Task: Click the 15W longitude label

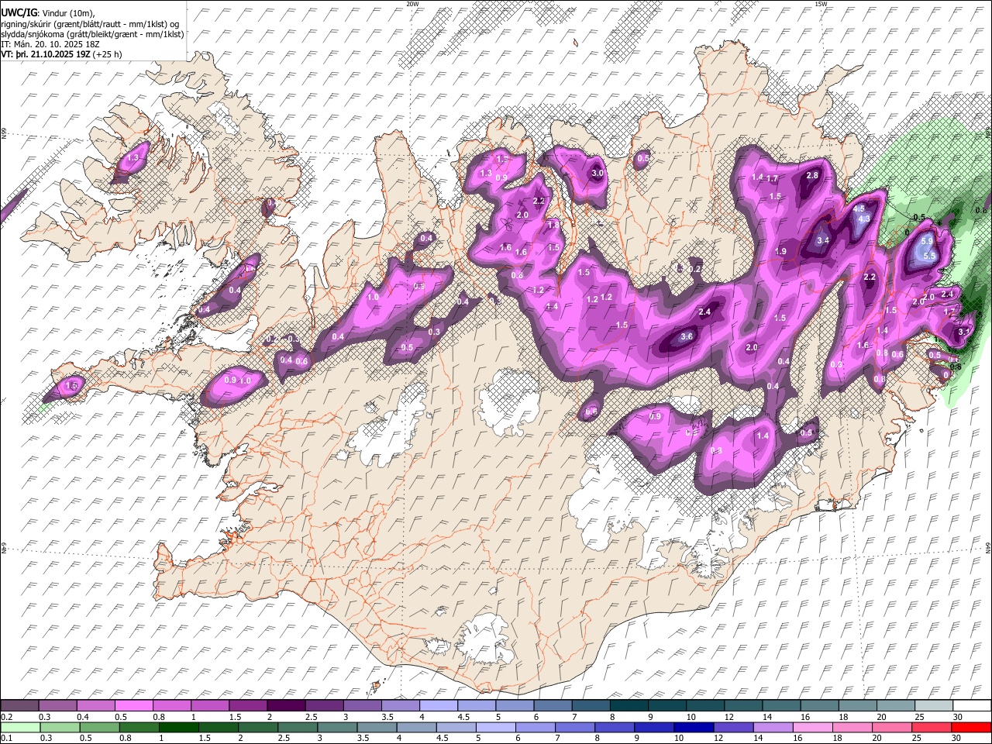Action: 820,4
